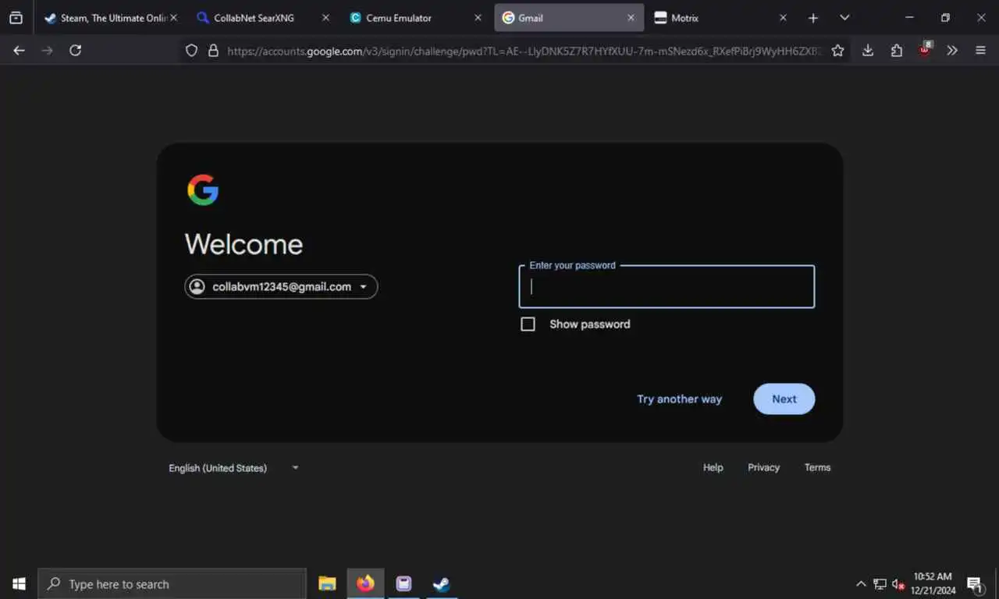Show more toolbar tools chevron
This screenshot has height=599, width=999.
pyautogui.click(x=952, y=51)
